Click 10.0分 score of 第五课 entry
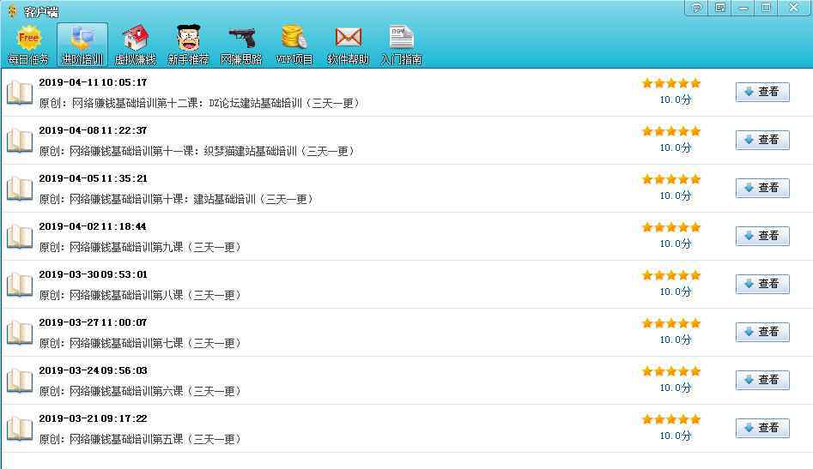813x469 pixels. point(676,436)
